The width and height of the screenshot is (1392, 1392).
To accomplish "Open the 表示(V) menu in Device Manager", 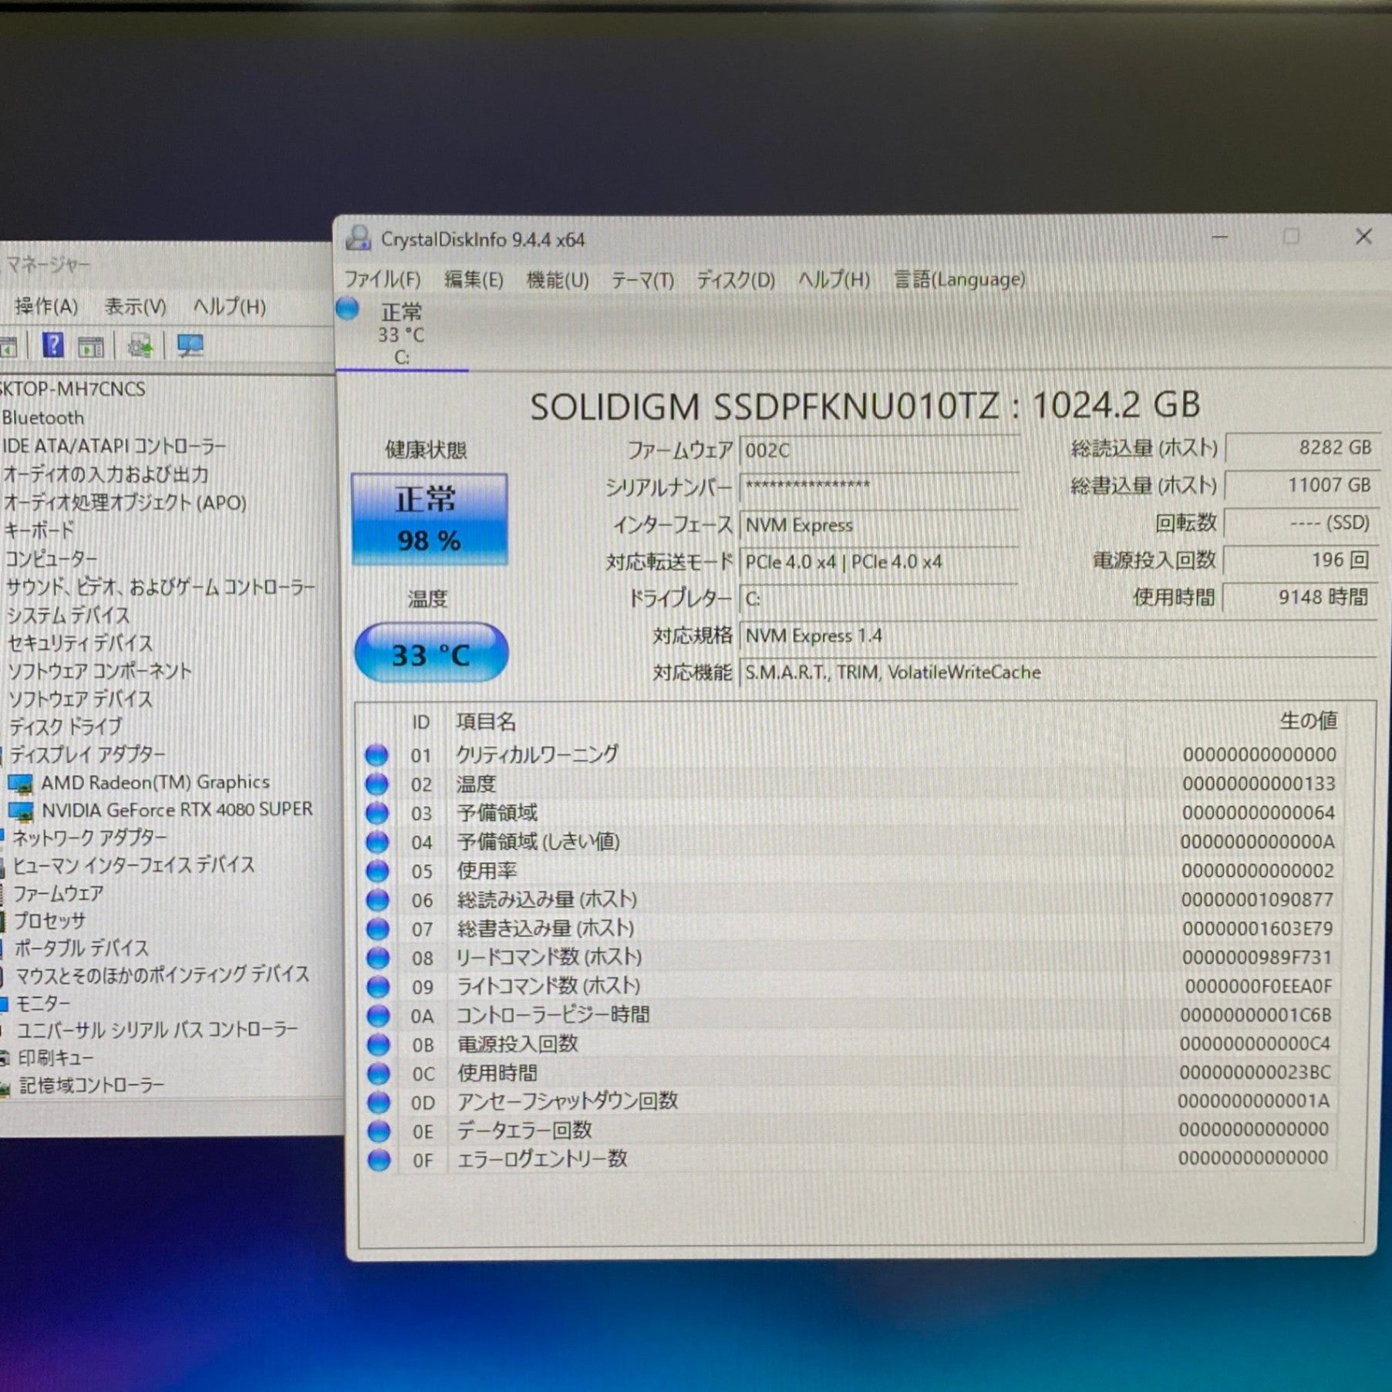I will [136, 307].
